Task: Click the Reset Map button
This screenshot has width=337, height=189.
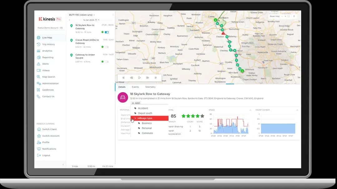Action: click(x=275, y=16)
